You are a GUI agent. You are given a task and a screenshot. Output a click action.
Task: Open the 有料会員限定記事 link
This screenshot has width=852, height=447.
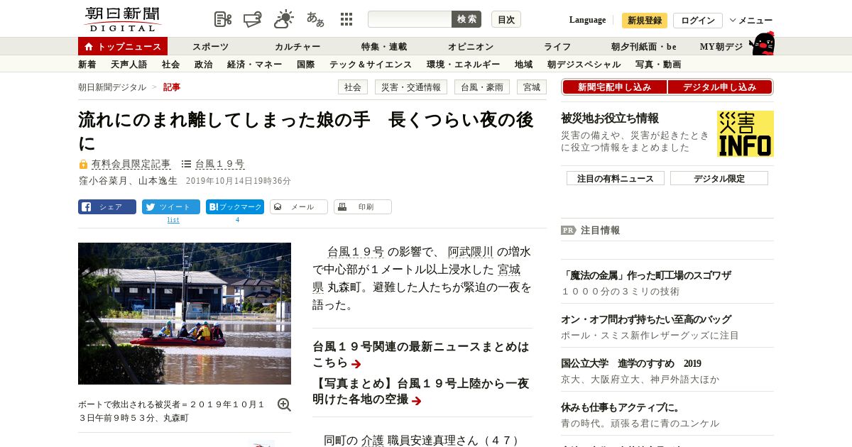[131, 164]
